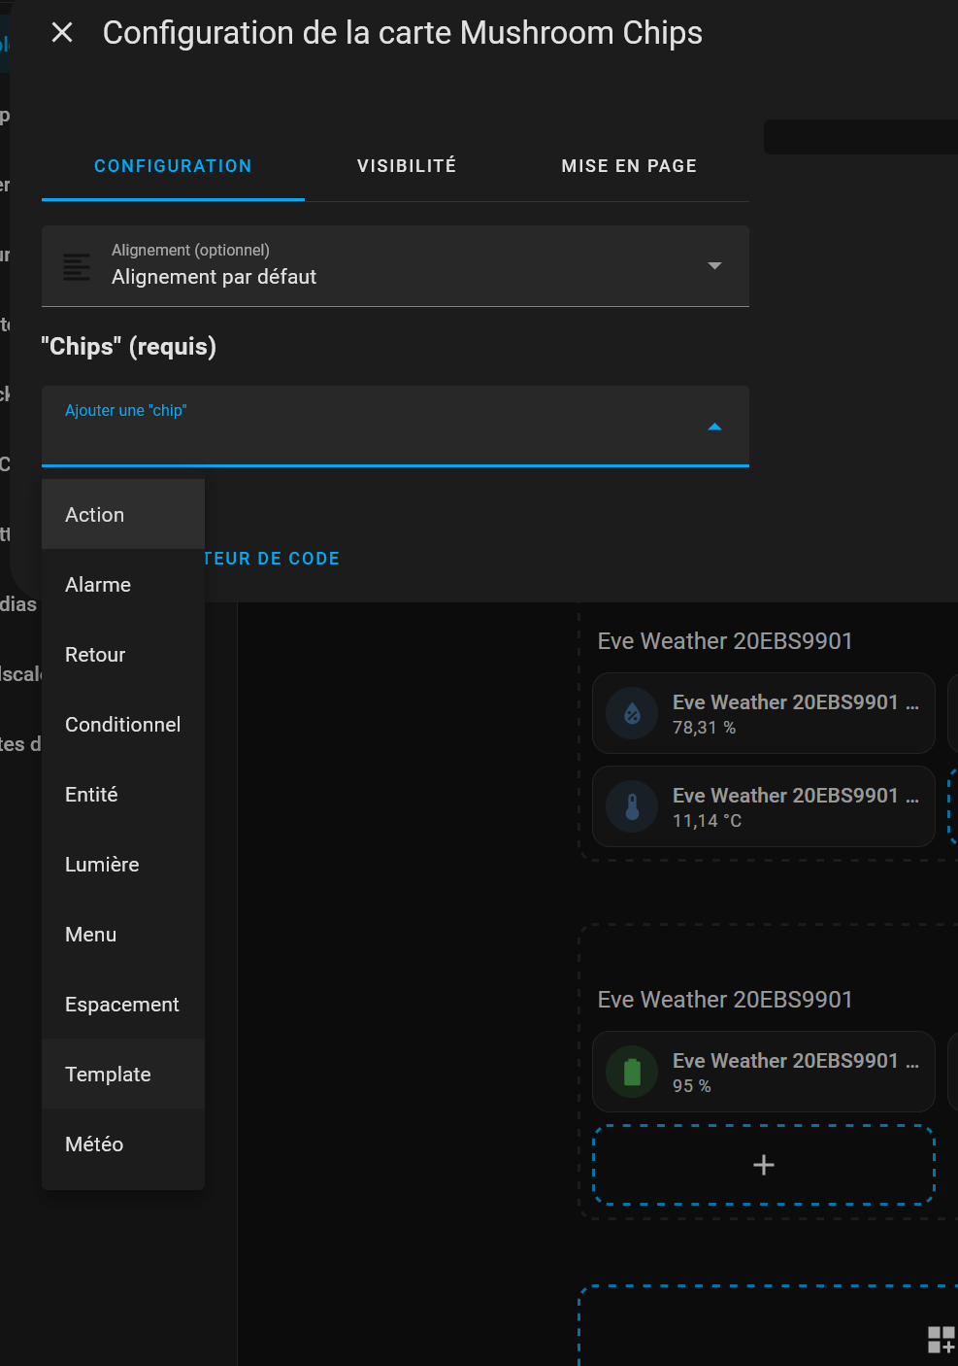
Task: Click the humidity water-percent icon
Action: click(632, 714)
